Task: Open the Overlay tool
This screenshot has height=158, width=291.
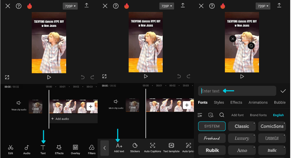Action: click(75, 150)
